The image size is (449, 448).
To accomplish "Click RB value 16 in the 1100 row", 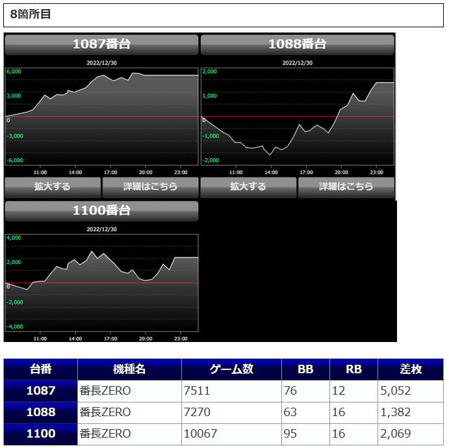I will pyautogui.click(x=338, y=434).
